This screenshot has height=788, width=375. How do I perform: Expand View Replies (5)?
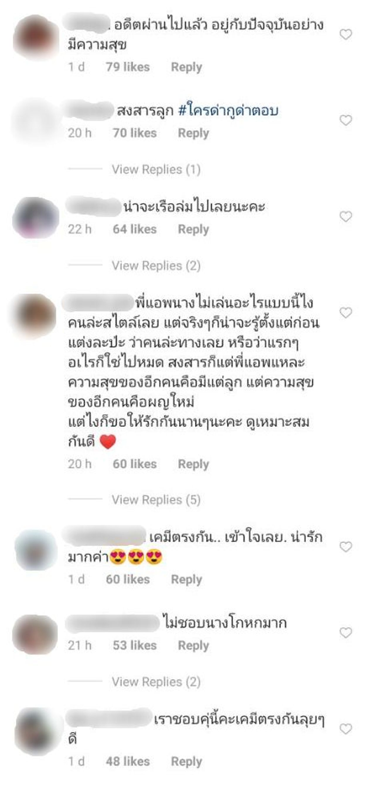[x=156, y=500]
